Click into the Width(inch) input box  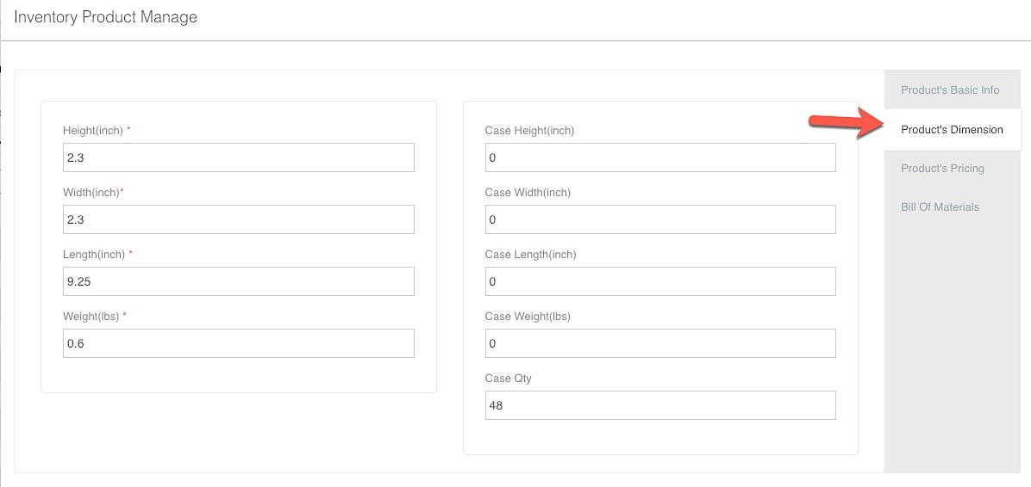[239, 219]
